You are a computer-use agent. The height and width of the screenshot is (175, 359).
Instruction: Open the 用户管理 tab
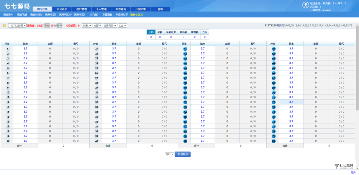[x=81, y=9]
